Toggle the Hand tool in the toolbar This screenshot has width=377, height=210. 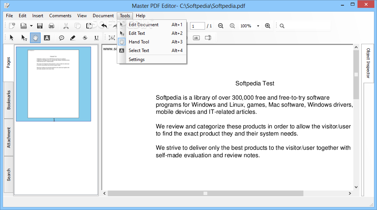pyautogui.click(x=35, y=38)
